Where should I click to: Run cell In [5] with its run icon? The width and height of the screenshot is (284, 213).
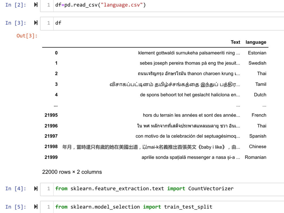click(x=36, y=207)
